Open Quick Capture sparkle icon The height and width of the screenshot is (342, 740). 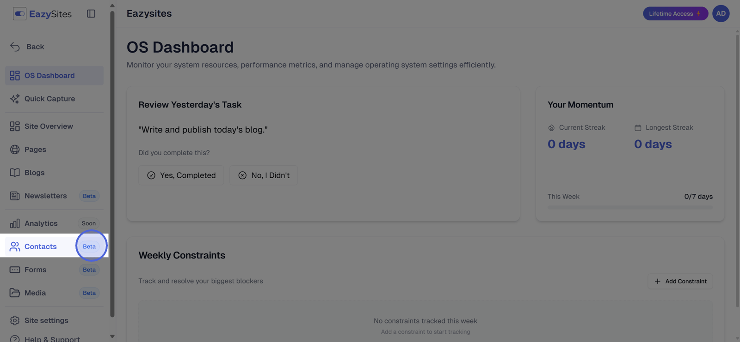pyautogui.click(x=15, y=99)
